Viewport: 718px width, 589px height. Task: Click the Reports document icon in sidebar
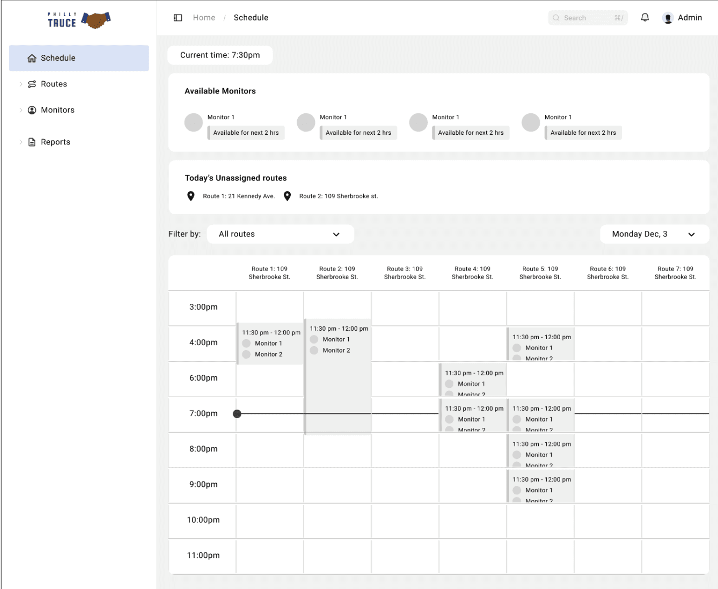coord(32,142)
